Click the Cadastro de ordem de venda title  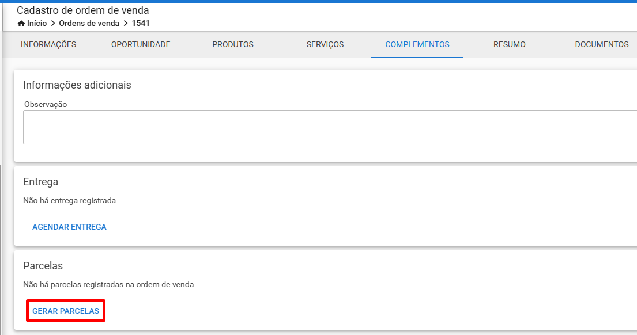(83, 10)
